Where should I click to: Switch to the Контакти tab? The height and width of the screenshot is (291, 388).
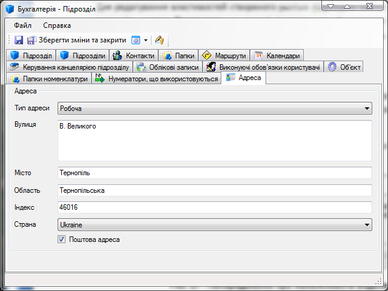pos(133,55)
